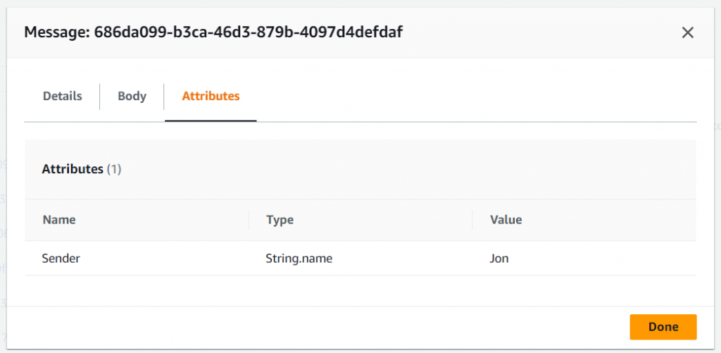The height and width of the screenshot is (353, 721).
Task: Click the message ID in the dialog title
Action: pos(249,32)
